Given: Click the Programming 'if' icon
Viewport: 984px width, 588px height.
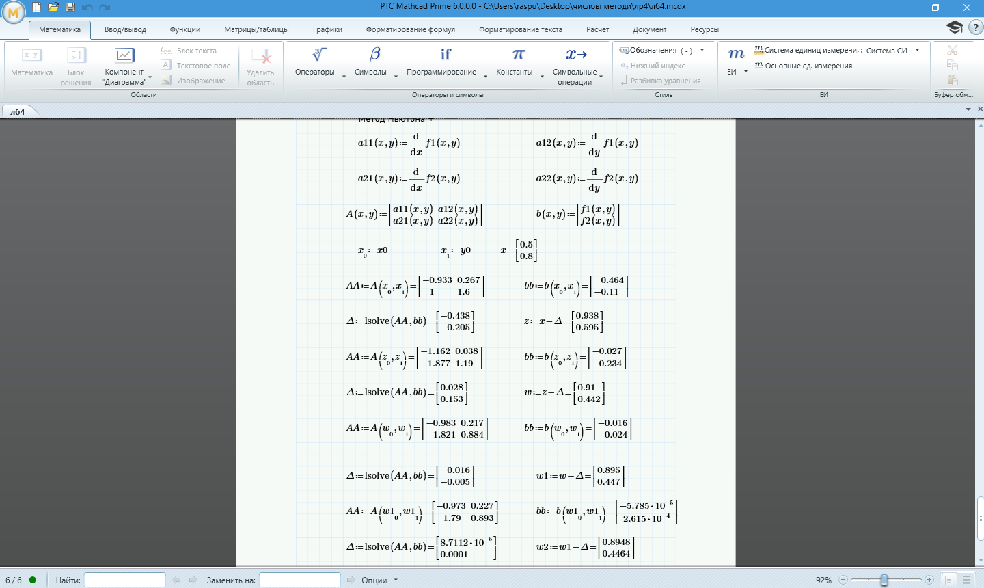Looking at the screenshot, I should (446, 55).
